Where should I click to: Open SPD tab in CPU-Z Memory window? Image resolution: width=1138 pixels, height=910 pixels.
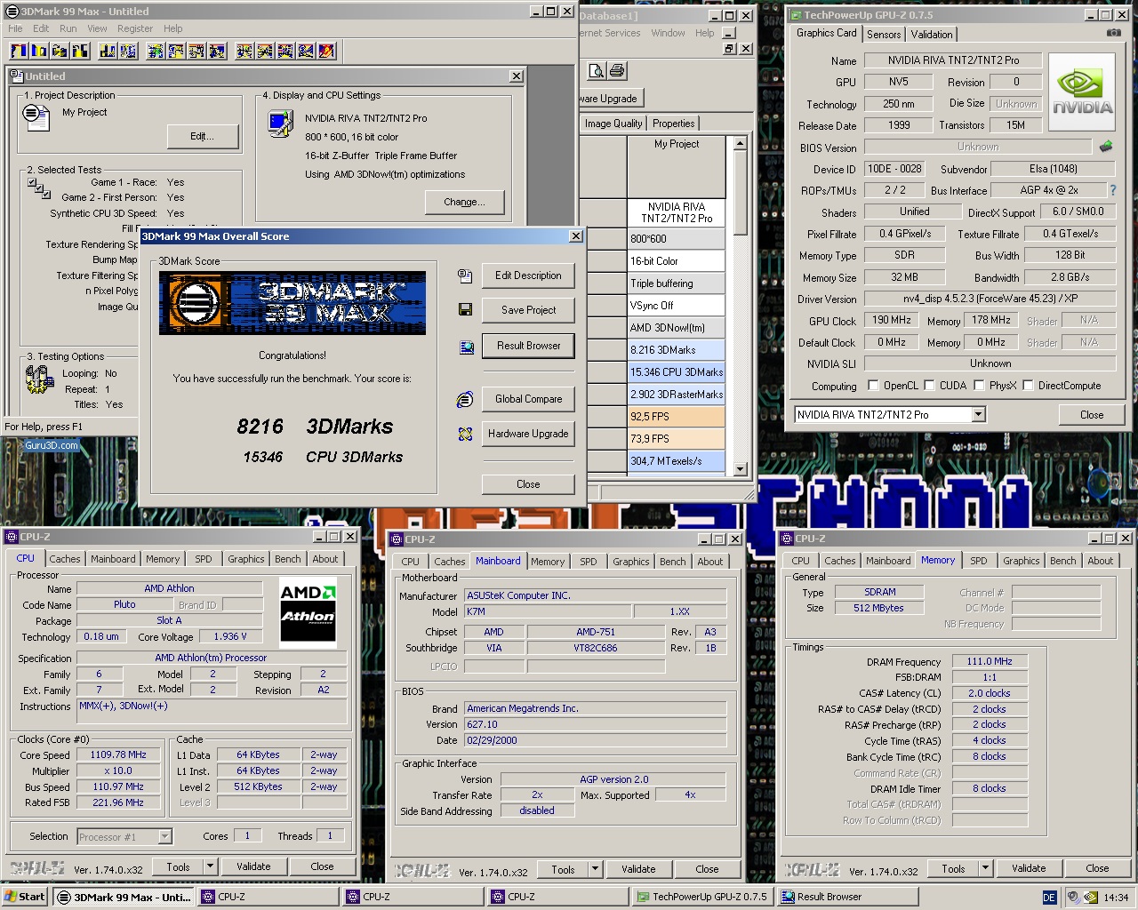click(x=979, y=561)
